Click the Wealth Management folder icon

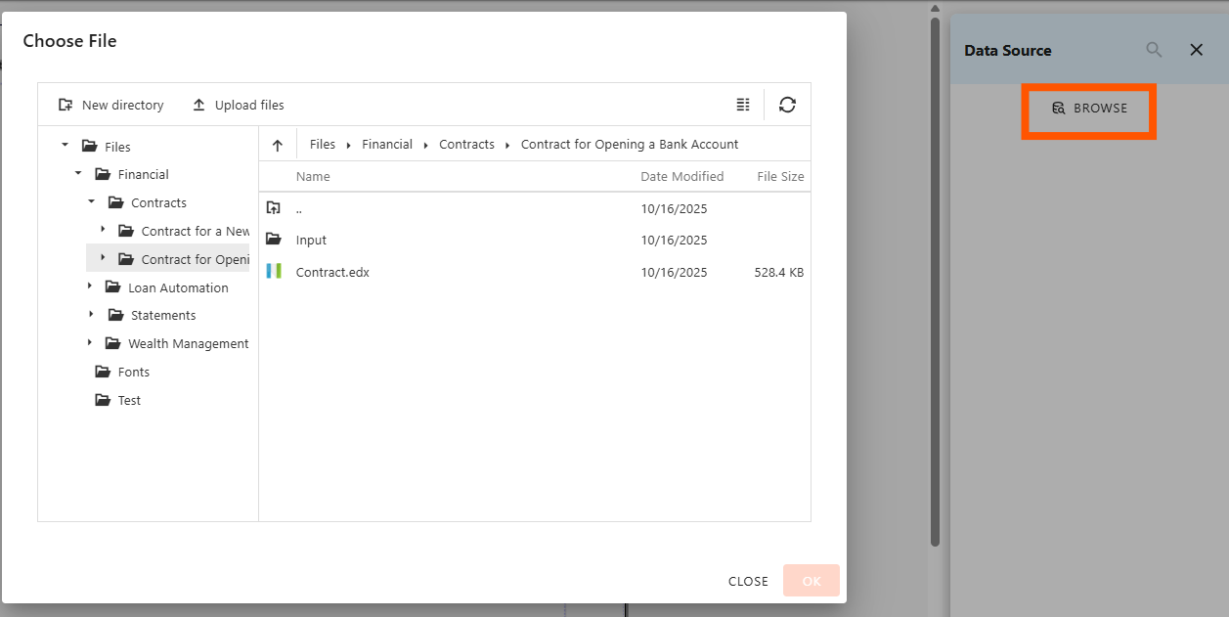click(x=113, y=343)
